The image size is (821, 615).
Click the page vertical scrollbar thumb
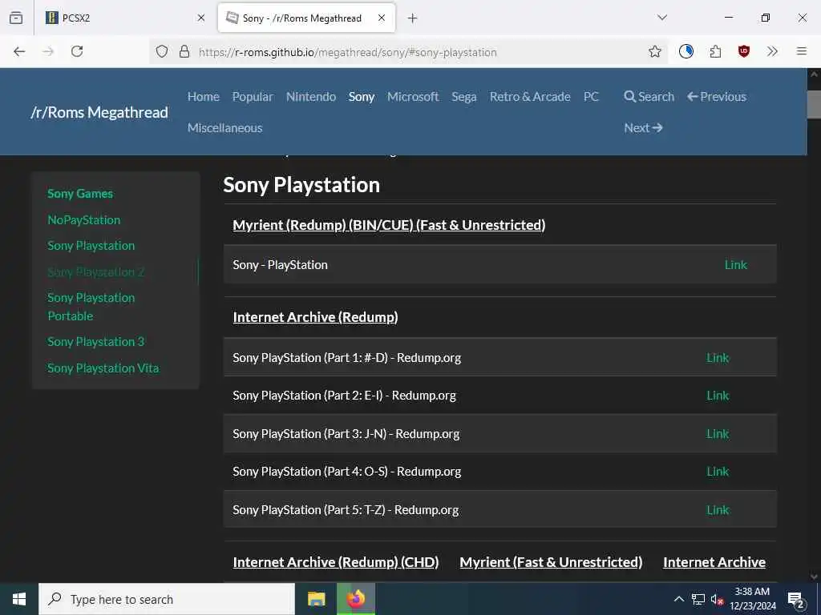(x=814, y=105)
